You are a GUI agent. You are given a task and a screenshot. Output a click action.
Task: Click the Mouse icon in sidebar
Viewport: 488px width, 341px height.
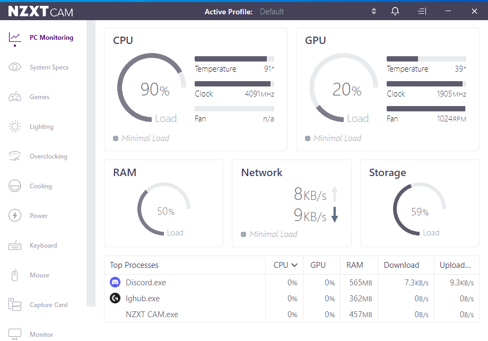coord(15,275)
